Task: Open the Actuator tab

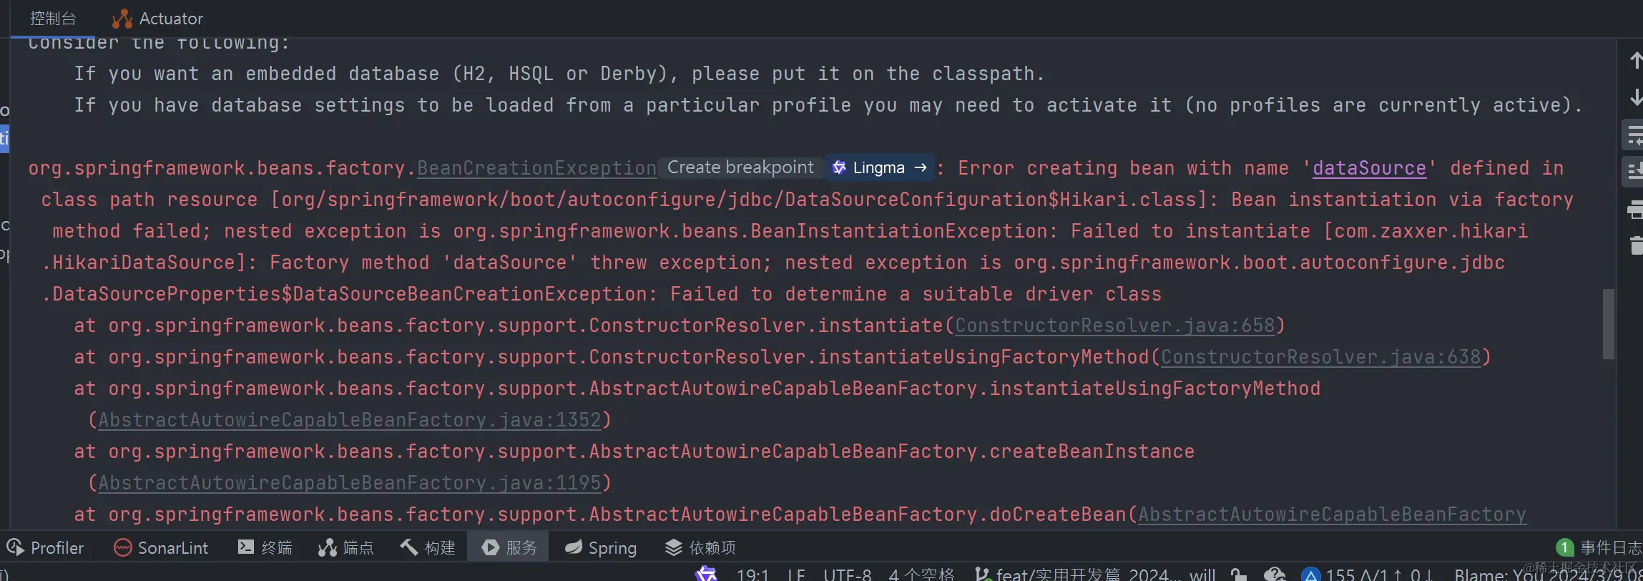Action: (157, 19)
